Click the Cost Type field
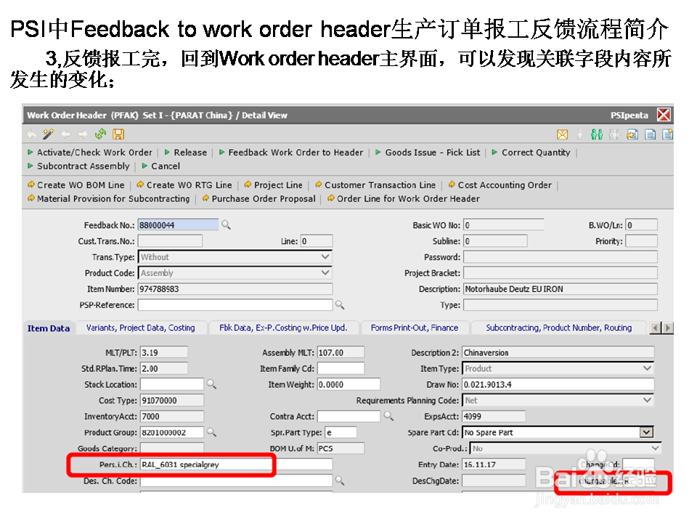 [172, 400]
